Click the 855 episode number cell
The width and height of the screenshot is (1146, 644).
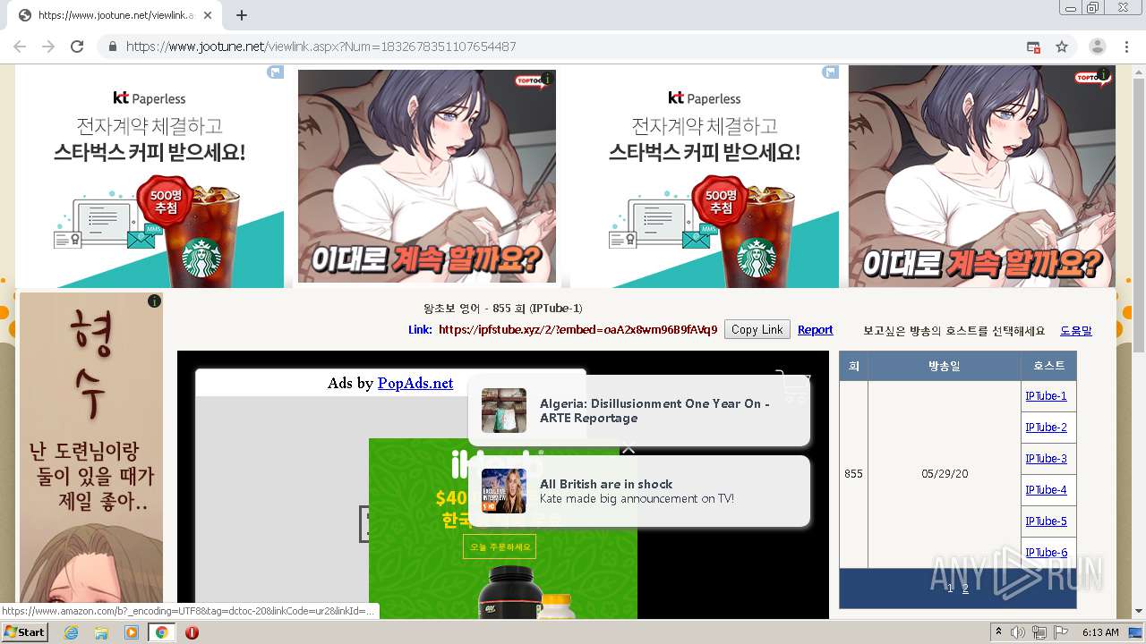(853, 474)
